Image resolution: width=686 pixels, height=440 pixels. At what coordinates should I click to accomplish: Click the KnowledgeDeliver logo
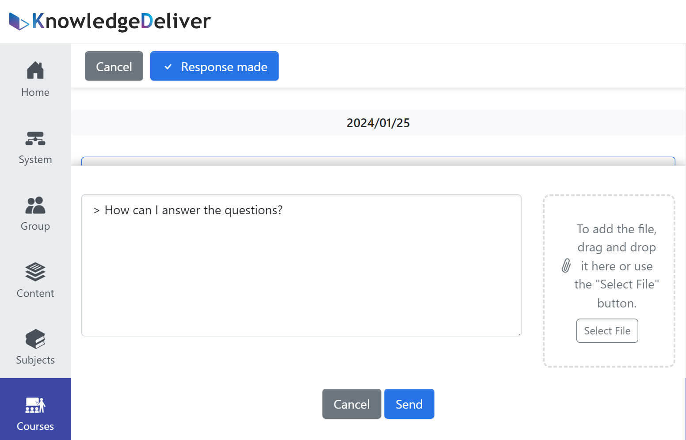pyautogui.click(x=110, y=21)
